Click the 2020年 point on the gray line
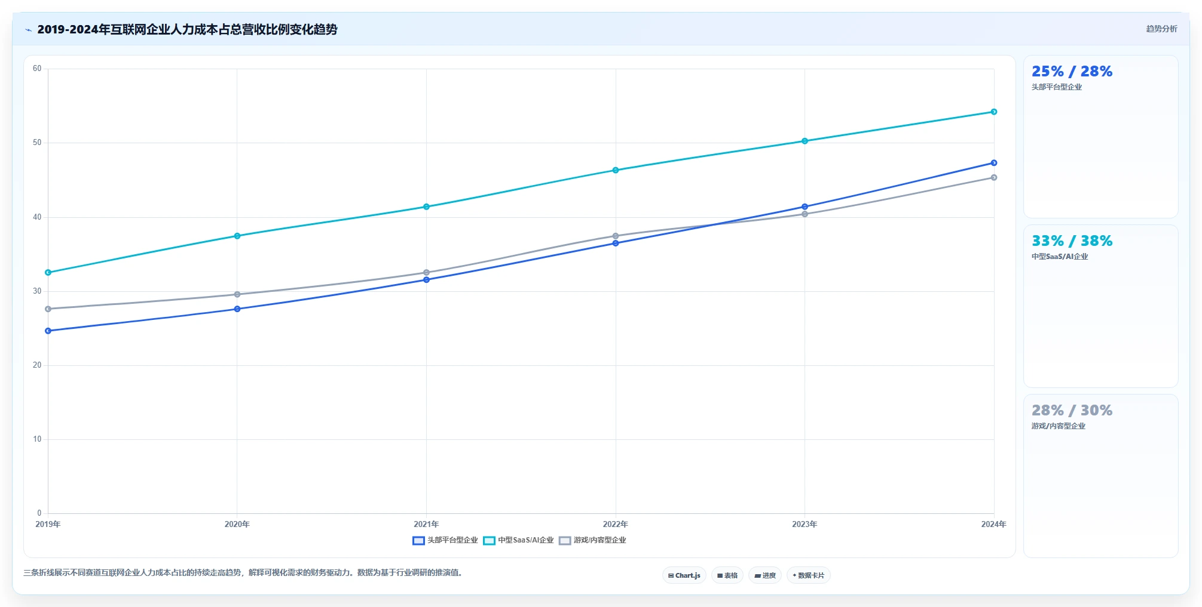Screen dimensions: 1202x607 237,294
